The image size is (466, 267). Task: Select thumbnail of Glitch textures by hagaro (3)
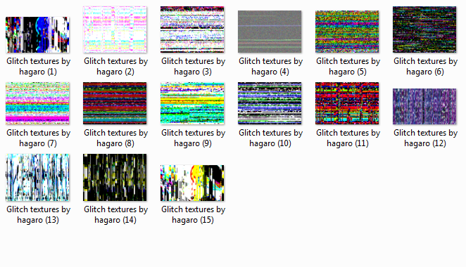(x=192, y=30)
